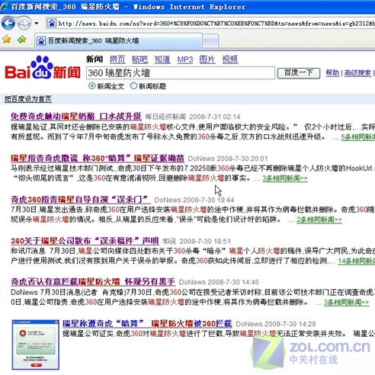Screen dimensions: 375x375
Task: Click the 百度一下 search button
Action: (x=299, y=73)
